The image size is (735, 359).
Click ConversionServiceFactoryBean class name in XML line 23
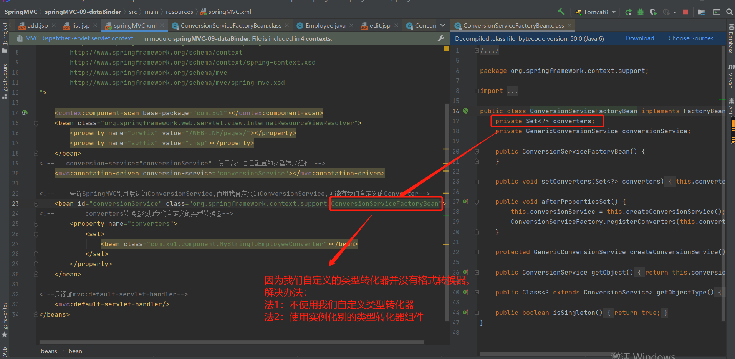point(385,204)
